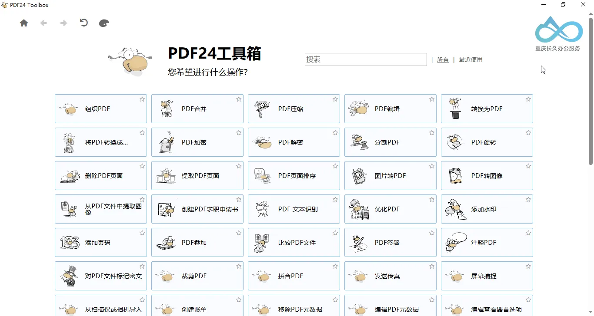
Task: Open the 提取PDF页面 tool icon
Action: pyautogui.click(x=165, y=176)
